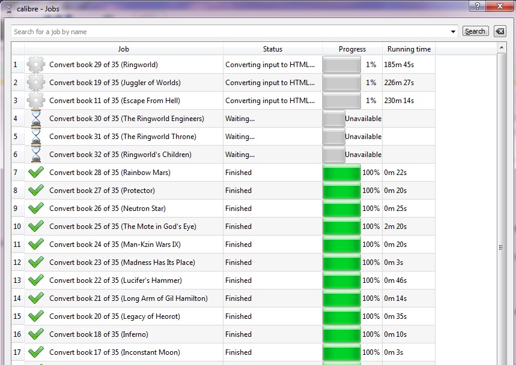Screen dimensions: 516x365
Task: Click running time '185m 45s'
Action: pos(399,65)
